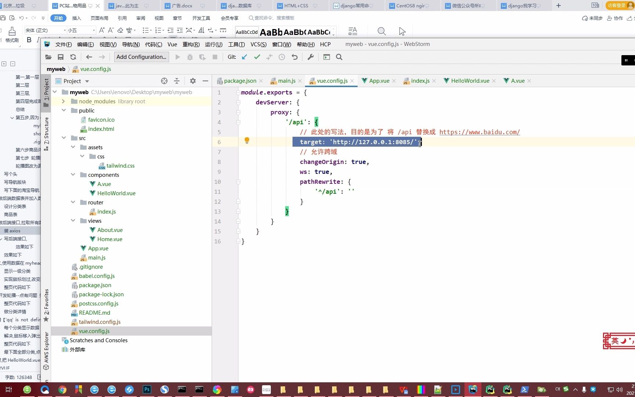Collapse the public folder
This screenshot has width=635, height=397.
coord(64,110)
